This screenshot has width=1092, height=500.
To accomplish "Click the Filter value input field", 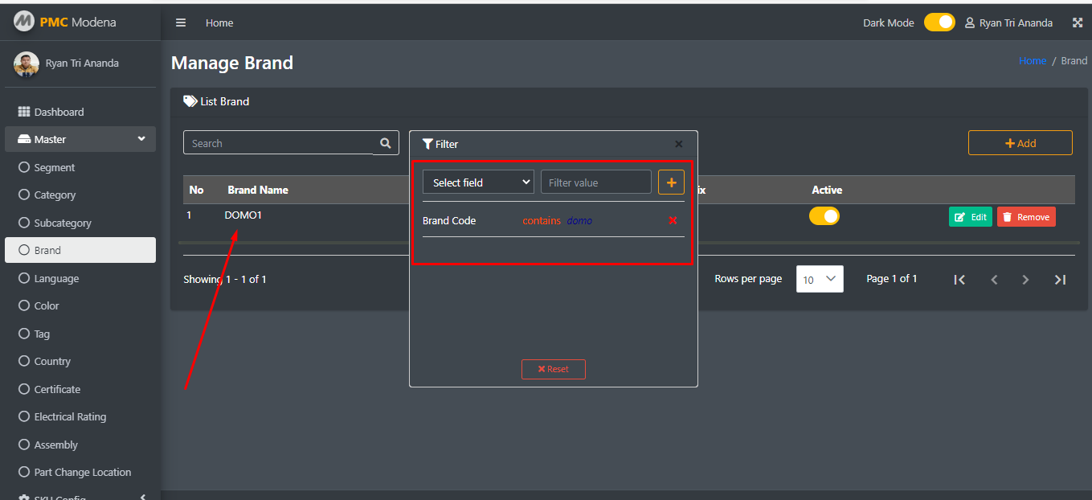I will pos(595,182).
